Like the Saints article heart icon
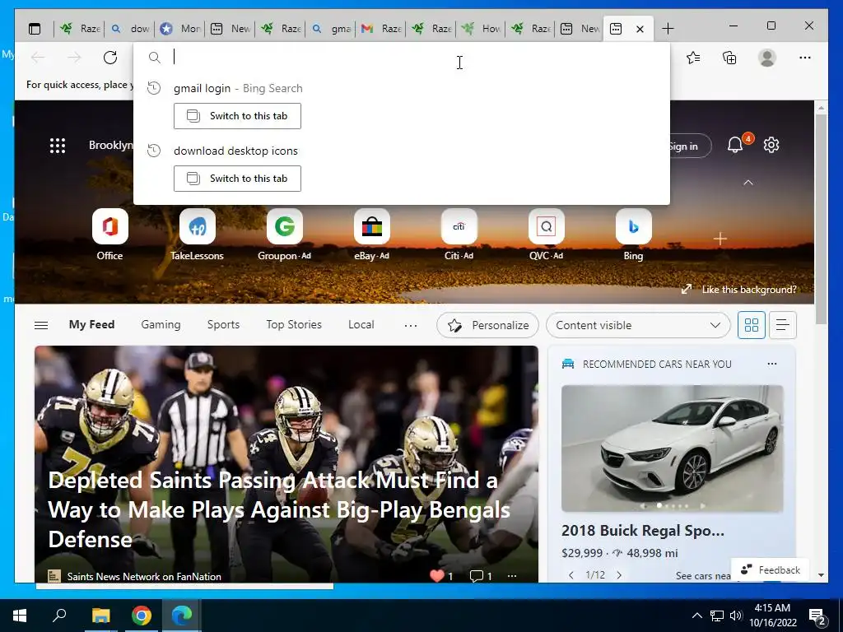 (437, 576)
